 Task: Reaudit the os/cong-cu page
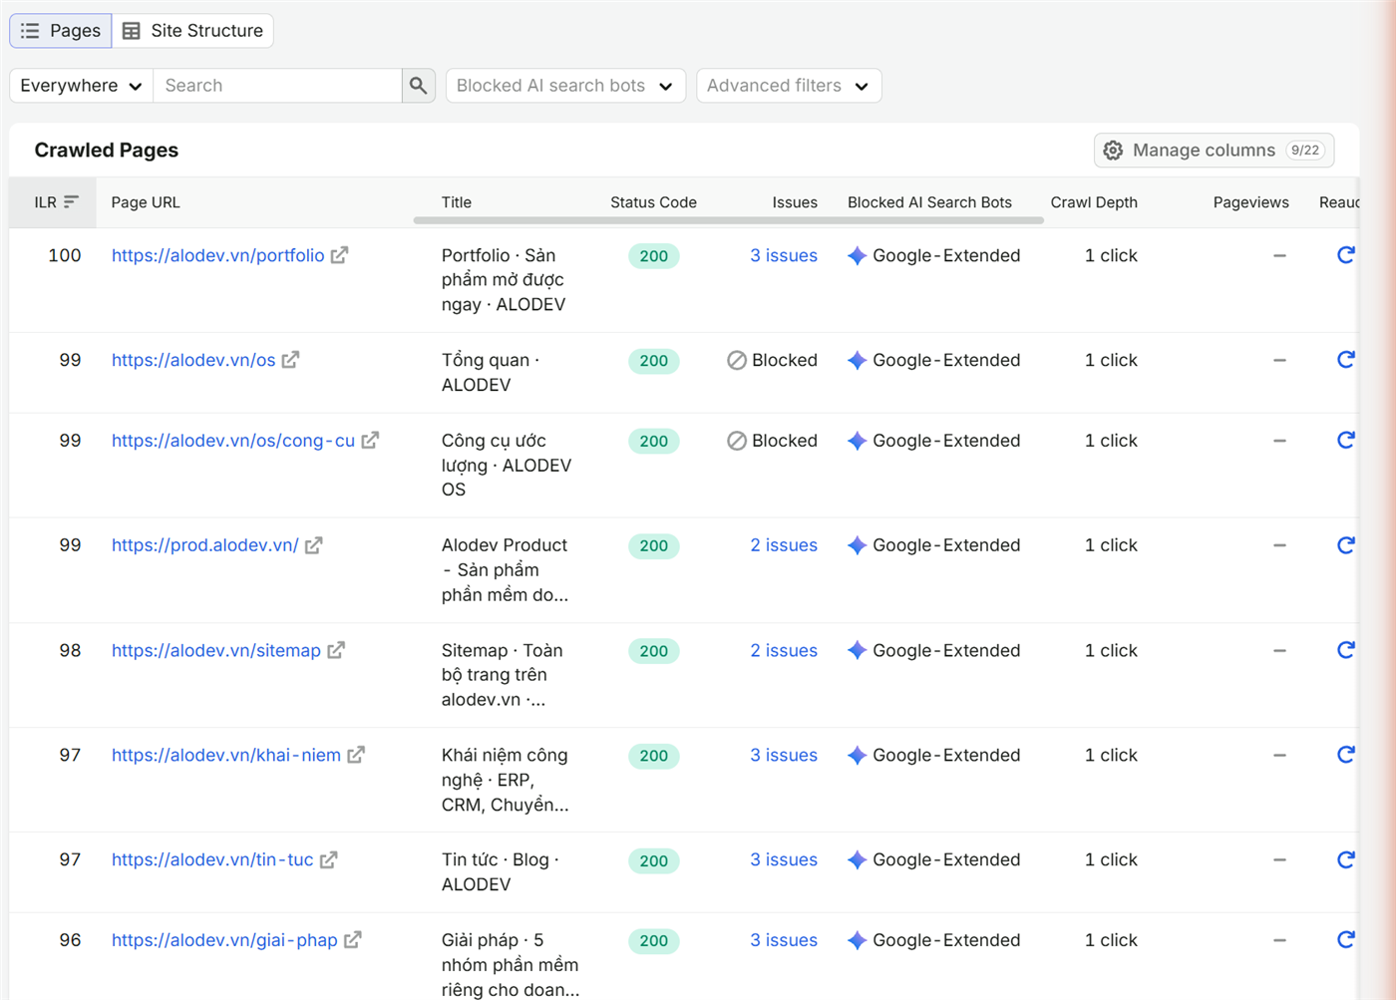[1345, 441]
